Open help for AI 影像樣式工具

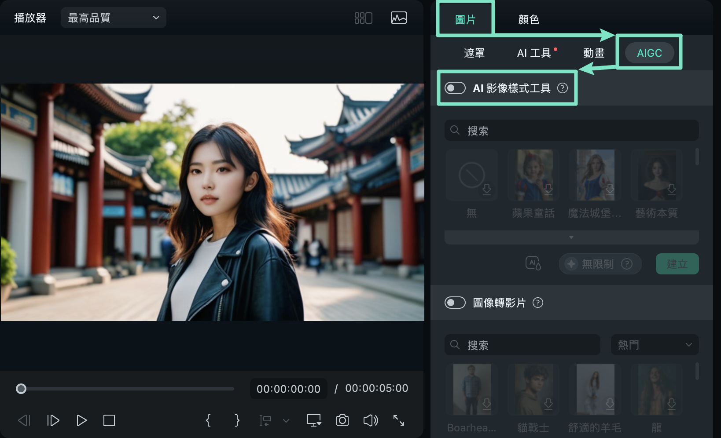[x=563, y=88]
